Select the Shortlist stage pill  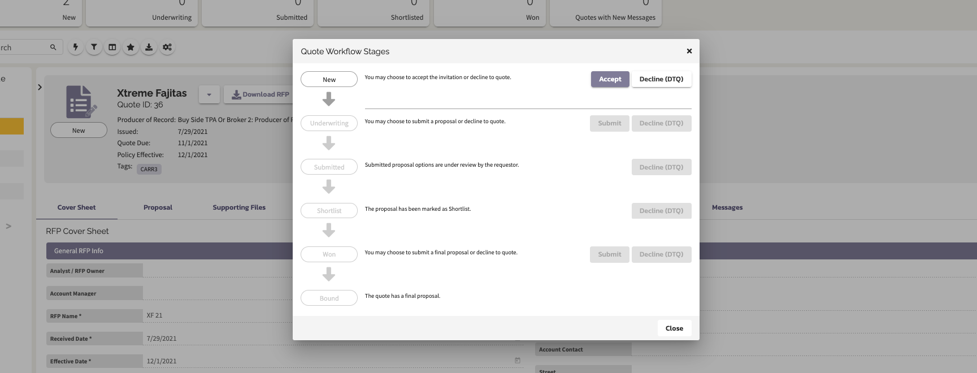coord(329,211)
